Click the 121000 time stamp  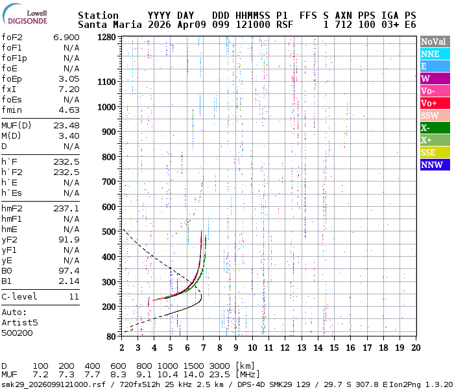click(253, 25)
